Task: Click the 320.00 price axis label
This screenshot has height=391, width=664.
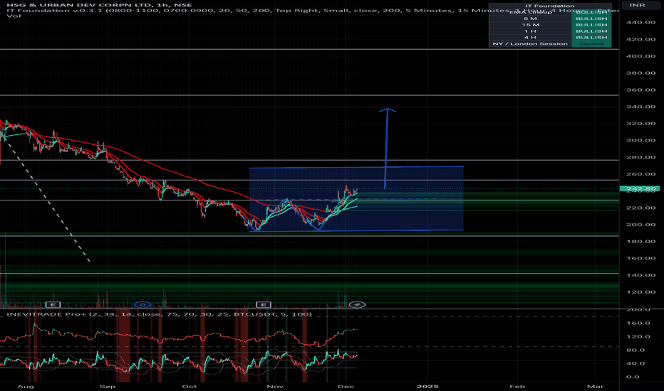Action: click(640, 124)
